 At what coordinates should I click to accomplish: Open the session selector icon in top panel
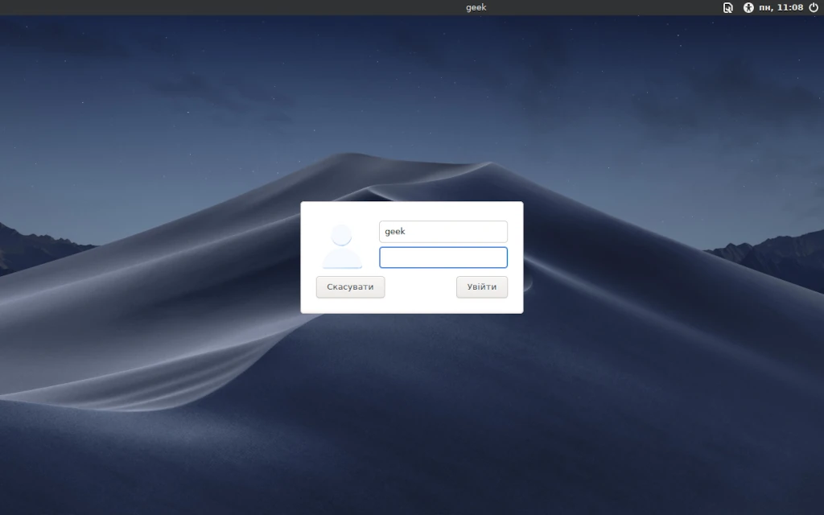(x=727, y=7)
